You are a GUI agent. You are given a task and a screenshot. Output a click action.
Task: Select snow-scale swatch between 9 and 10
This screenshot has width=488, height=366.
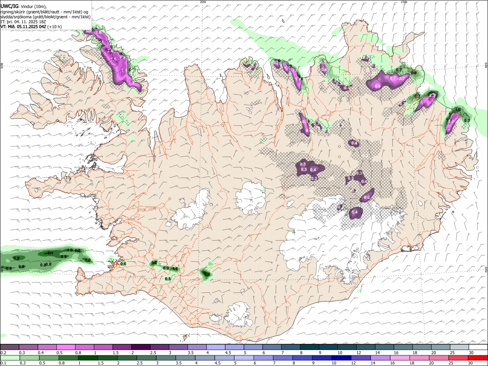tap(327, 347)
